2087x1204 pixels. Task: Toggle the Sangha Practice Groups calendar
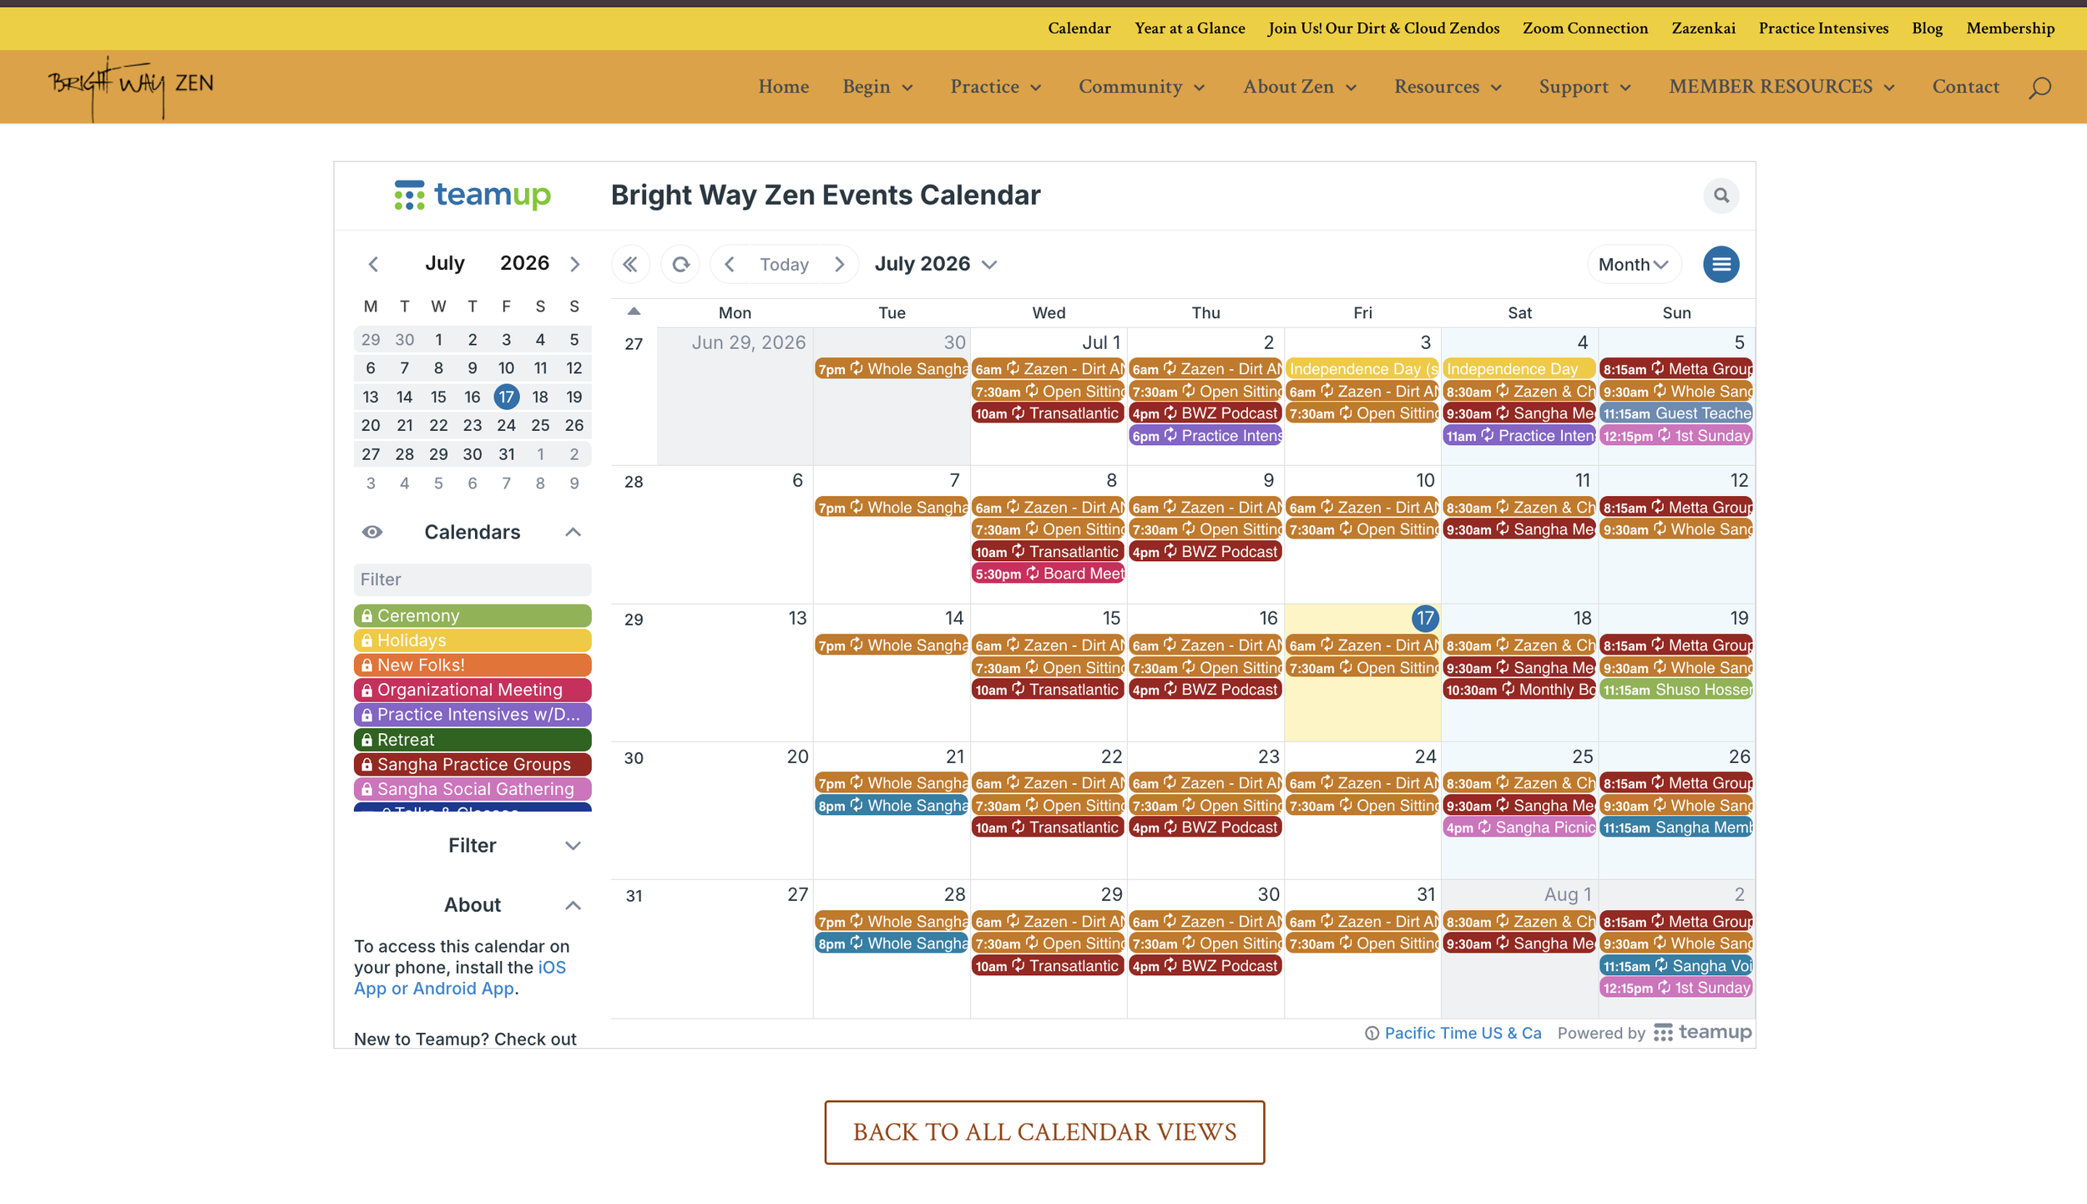pos(472,764)
